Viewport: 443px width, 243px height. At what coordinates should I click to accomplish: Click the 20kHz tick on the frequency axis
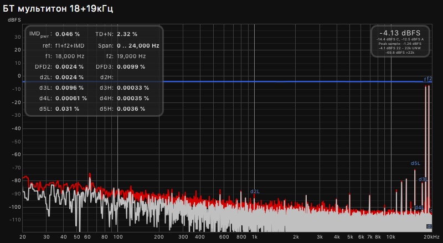[x=432, y=237]
